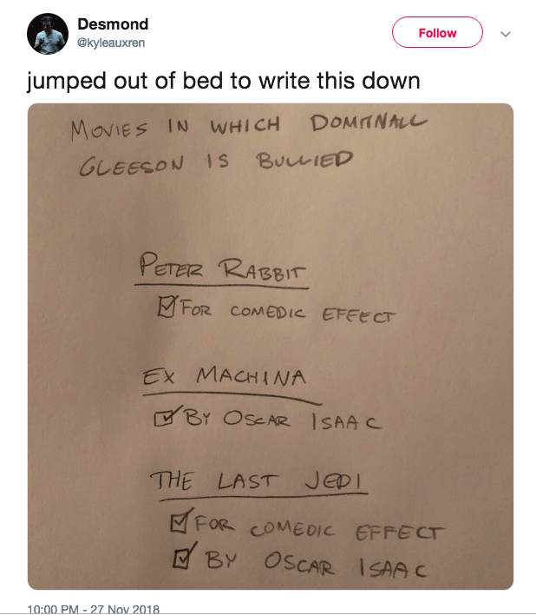Click the checkbox under Ex Machina

pos(164,419)
